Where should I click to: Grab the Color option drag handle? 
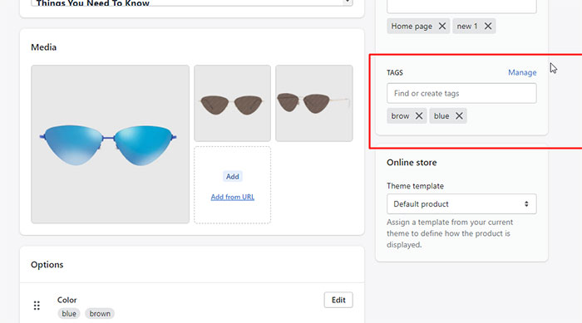[x=37, y=306]
